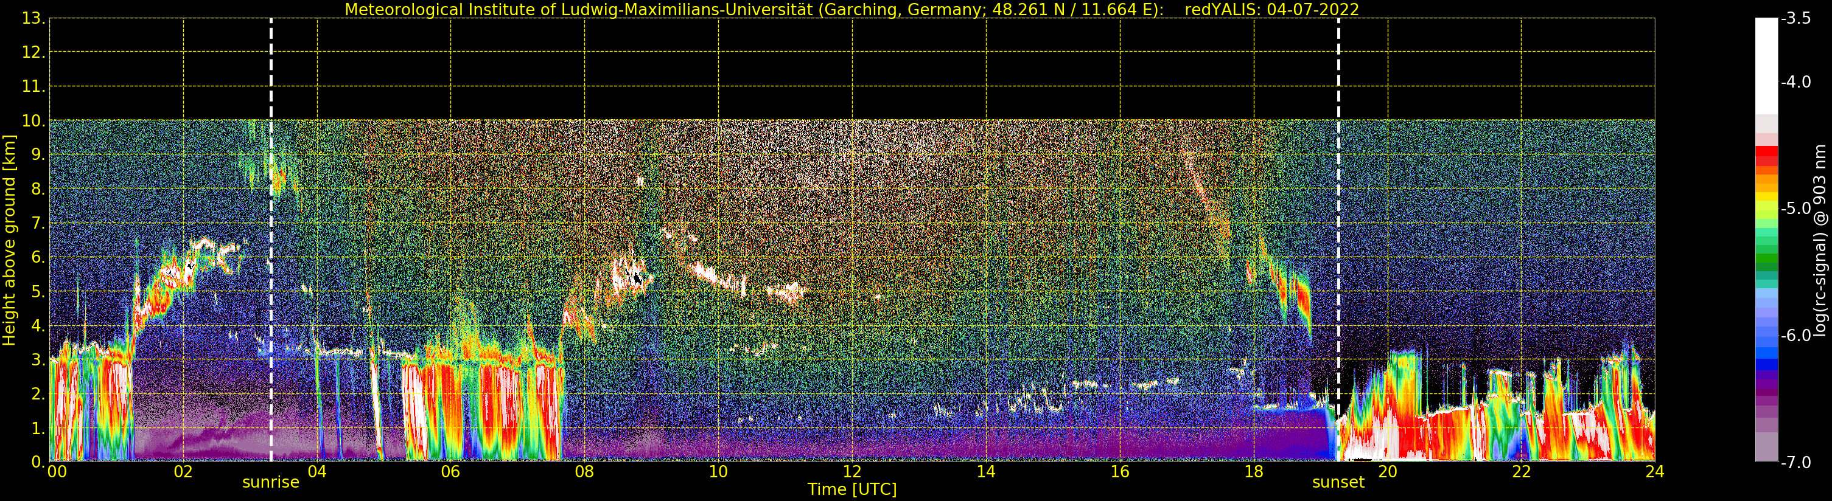
Task: Click the -6.0 colorbar tick label
Action: point(1795,335)
